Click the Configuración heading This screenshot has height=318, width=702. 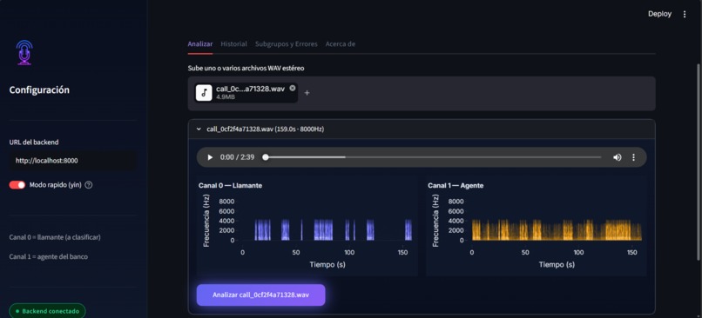coord(39,90)
